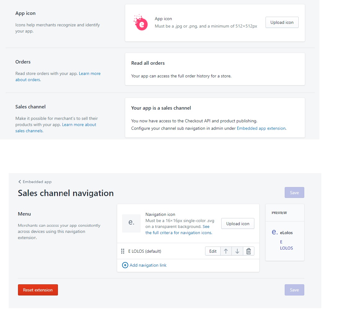Go back to Embedded app via chevron
Viewport: 347px width, 332px height.
(x=20, y=182)
